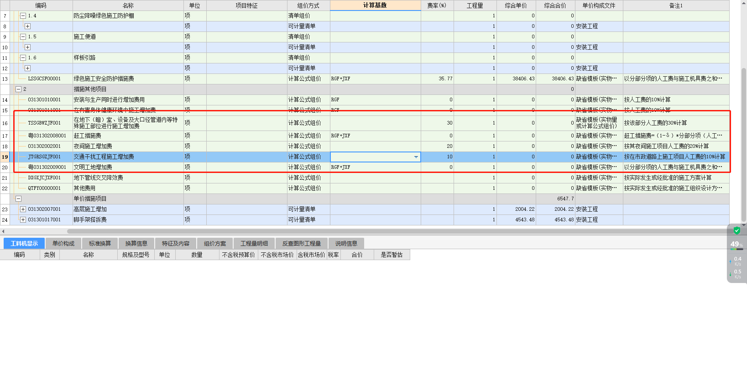The width and height of the screenshot is (747, 392).
Task: Click the 49% memory usage indicator
Action: point(737,244)
